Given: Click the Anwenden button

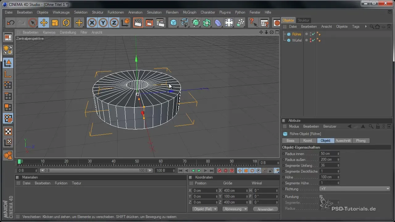Looking at the screenshot, I should pyautogui.click(x=265, y=209).
